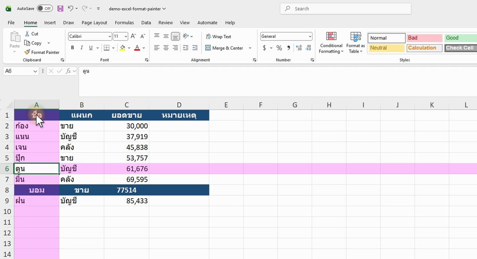Image resolution: width=477 pixels, height=259 pixels.
Task: Set Middle Align for cell text
Action: pos(166,36)
